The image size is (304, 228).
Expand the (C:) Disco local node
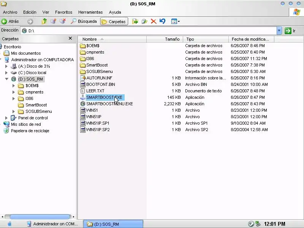pyautogui.click(x=6, y=73)
